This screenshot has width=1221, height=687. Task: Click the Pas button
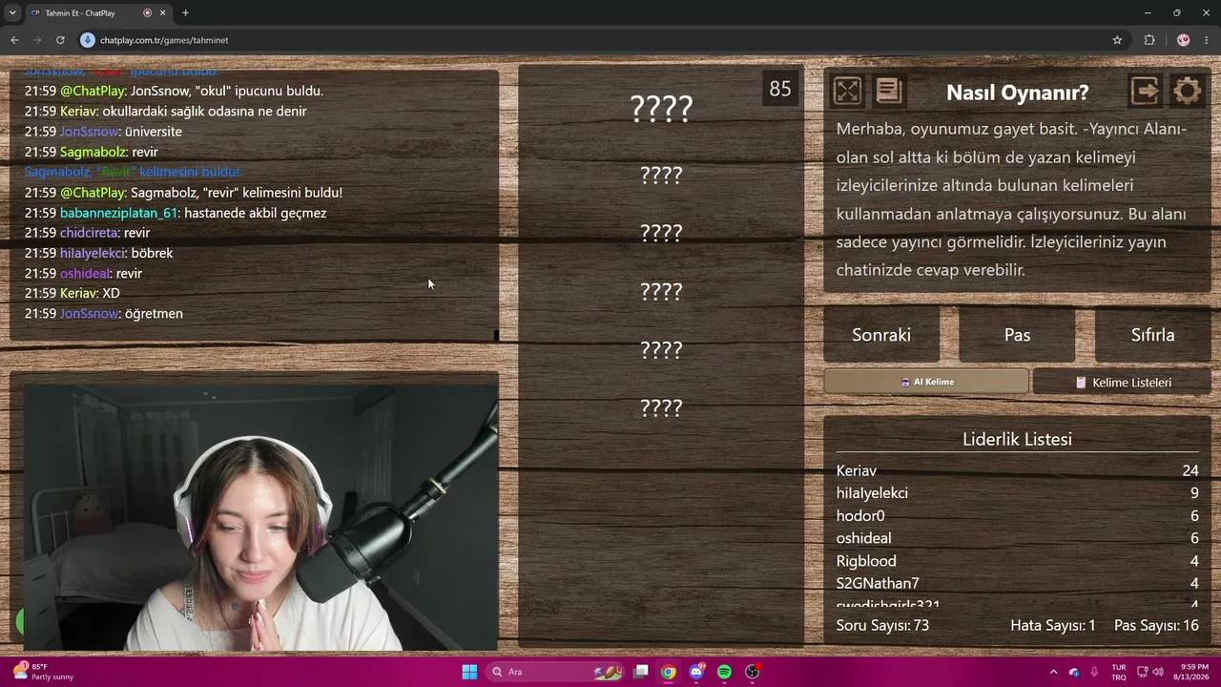(x=1017, y=335)
